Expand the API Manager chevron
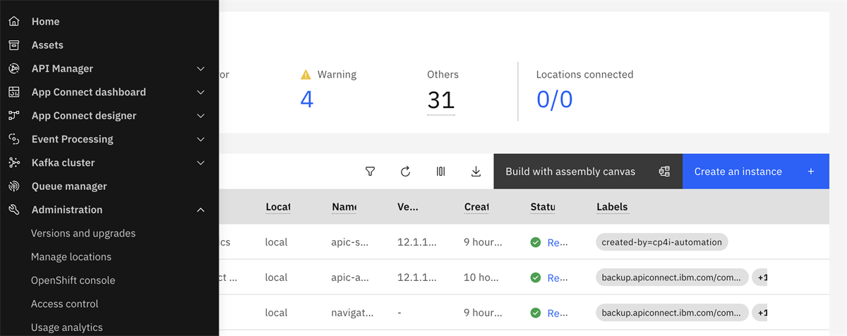Image resolution: width=847 pixels, height=336 pixels. click(200, 68)
